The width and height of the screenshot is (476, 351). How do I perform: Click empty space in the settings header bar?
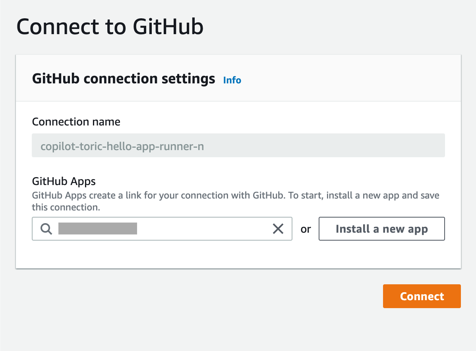point(350,79)
